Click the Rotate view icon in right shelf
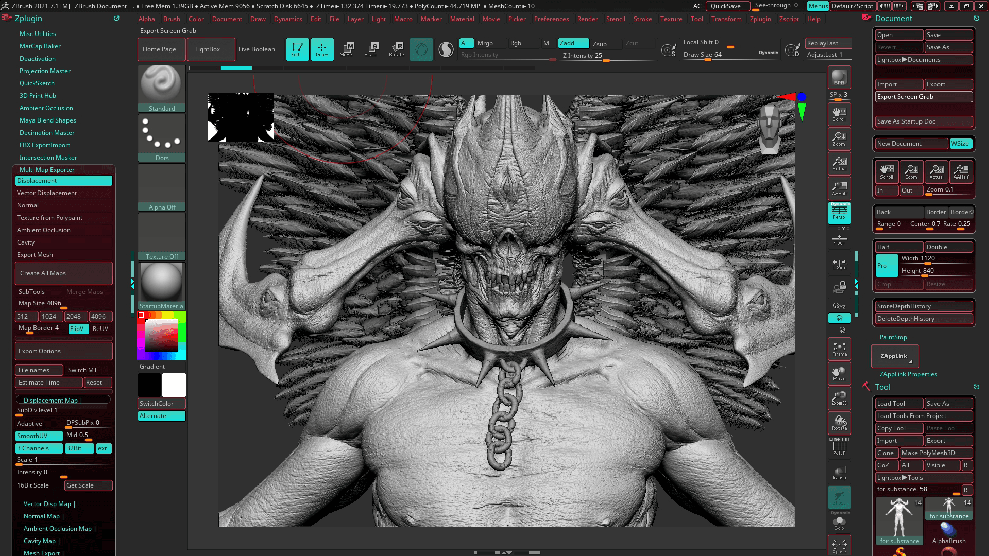989x556 pixels. click(x=839, y=423)
